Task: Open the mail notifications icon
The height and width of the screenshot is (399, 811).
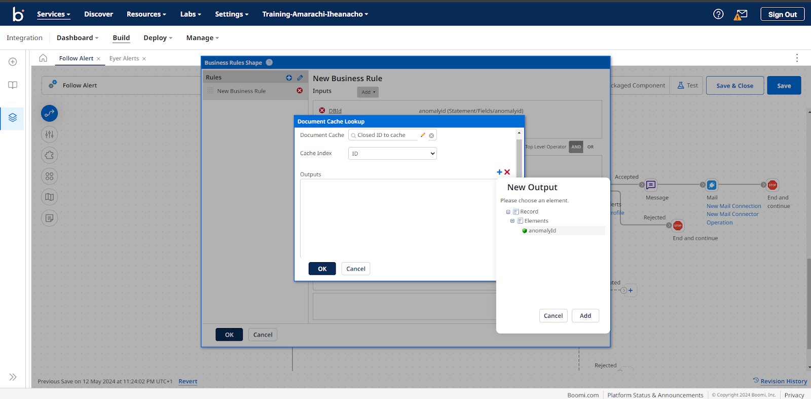Action: point(741,14)
